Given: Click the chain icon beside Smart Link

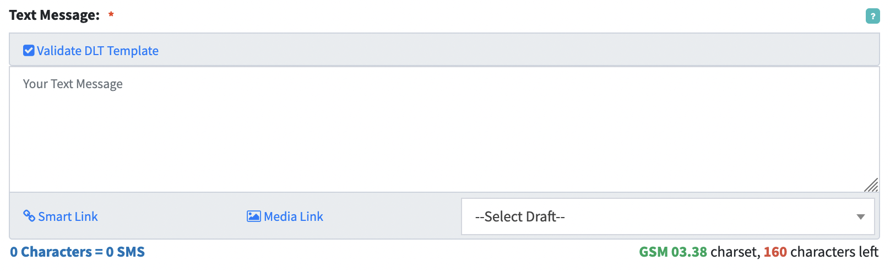Looking at the screenshot, I should [x=29, y=216].
